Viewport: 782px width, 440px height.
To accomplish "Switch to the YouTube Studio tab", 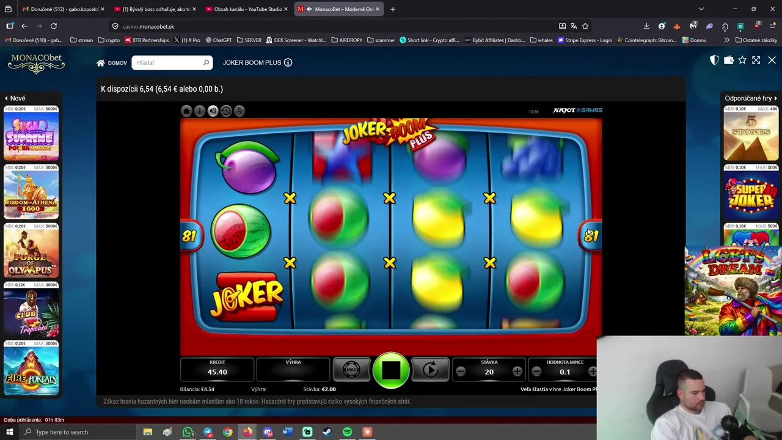I will [x=247, y=9].
